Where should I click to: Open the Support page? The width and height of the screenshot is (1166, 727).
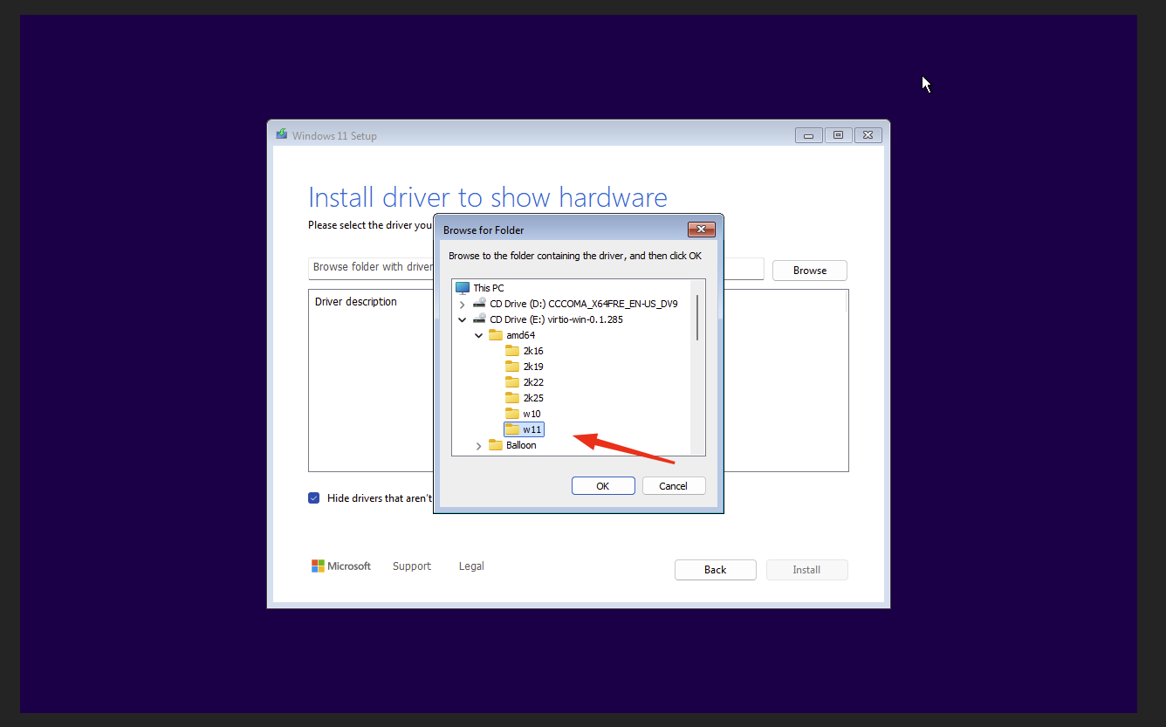click(411, 566)
